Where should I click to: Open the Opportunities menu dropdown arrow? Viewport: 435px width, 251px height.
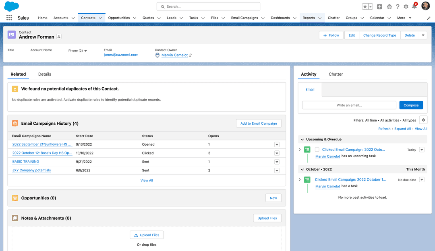[x=135, y=18]
